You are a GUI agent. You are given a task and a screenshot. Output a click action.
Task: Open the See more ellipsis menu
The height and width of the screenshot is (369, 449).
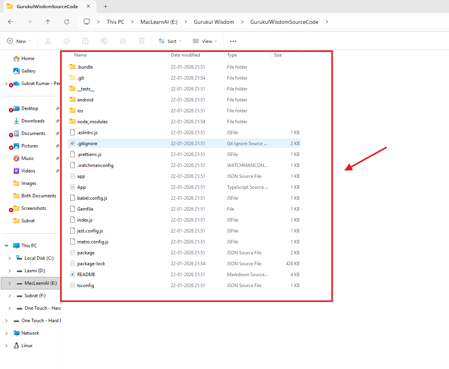click(233, 41)
